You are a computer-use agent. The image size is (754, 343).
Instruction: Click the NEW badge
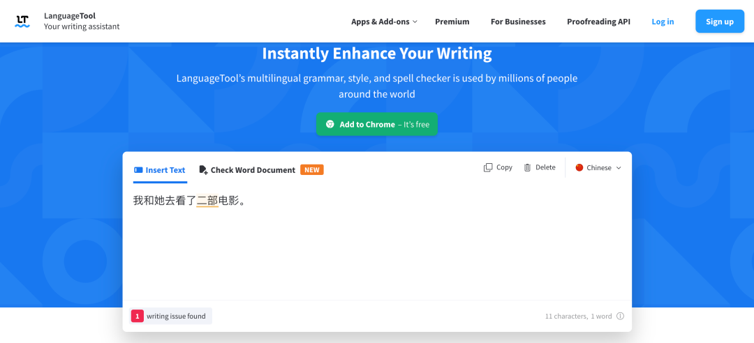312,170
